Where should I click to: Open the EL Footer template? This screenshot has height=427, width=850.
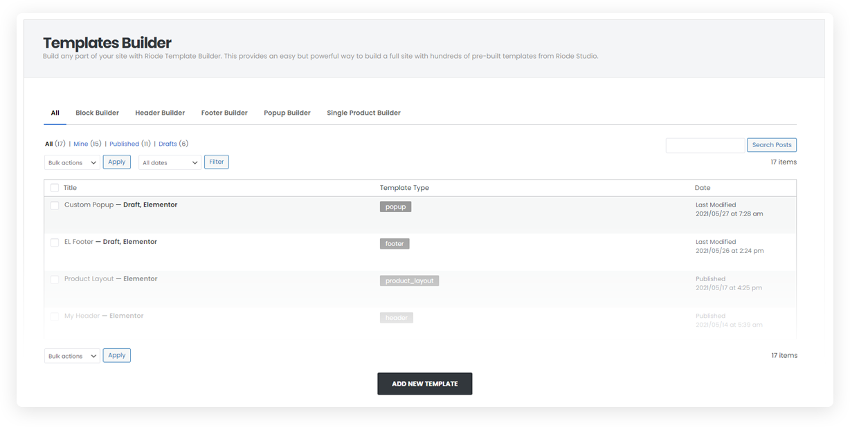[79, 242]
